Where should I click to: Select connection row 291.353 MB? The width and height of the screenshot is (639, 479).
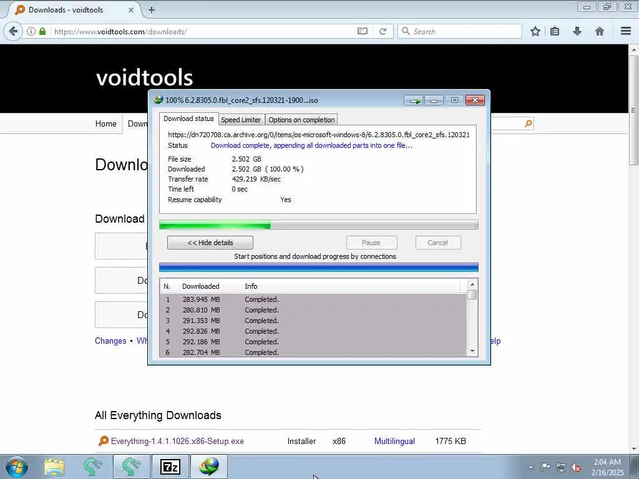tap(313, 321)
